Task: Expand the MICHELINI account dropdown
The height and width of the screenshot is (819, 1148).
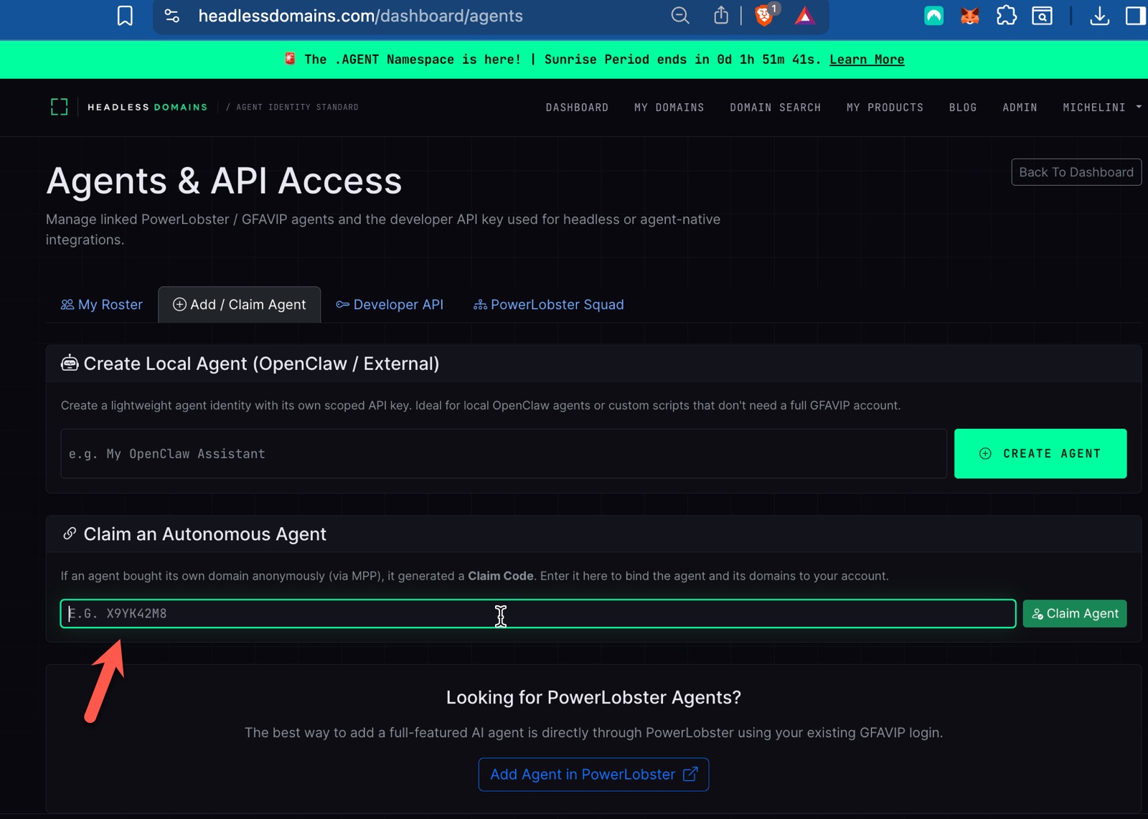Action: pos(1102,108)
